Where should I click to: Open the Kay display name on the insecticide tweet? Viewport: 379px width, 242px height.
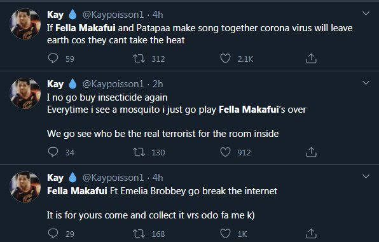(x=55, y=84)
